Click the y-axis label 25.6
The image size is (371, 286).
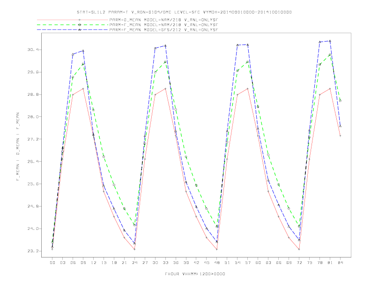click(32, 184)
